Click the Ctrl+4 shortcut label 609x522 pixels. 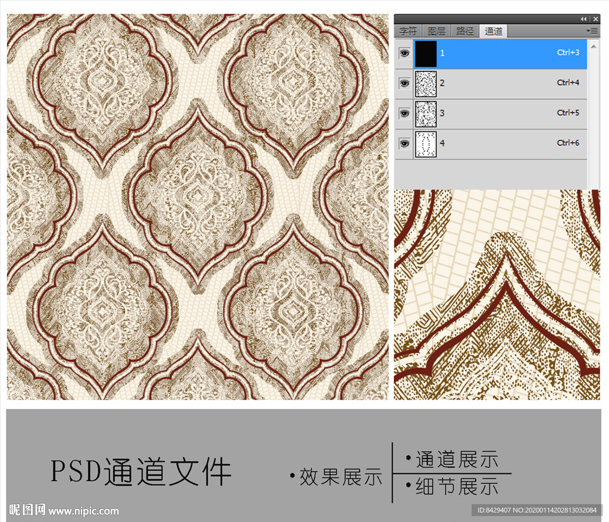[568, 82]
